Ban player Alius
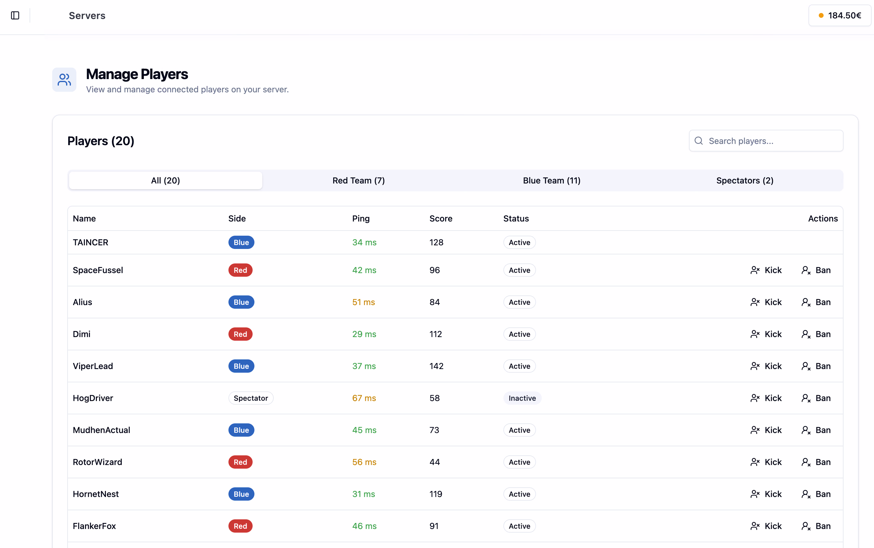Screen dimensions: 874x548 click(x=816, y=302)
